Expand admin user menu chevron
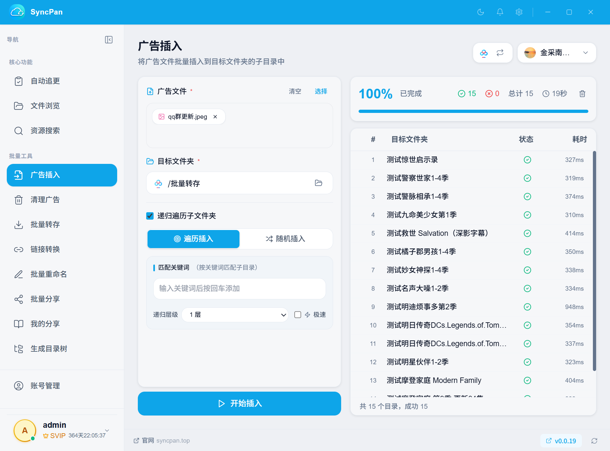 click(x=107, y=430)
